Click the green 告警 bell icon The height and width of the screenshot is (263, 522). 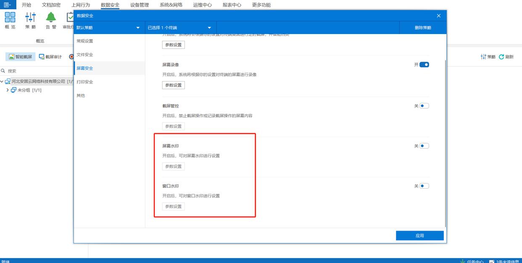[x=51, y=17]
